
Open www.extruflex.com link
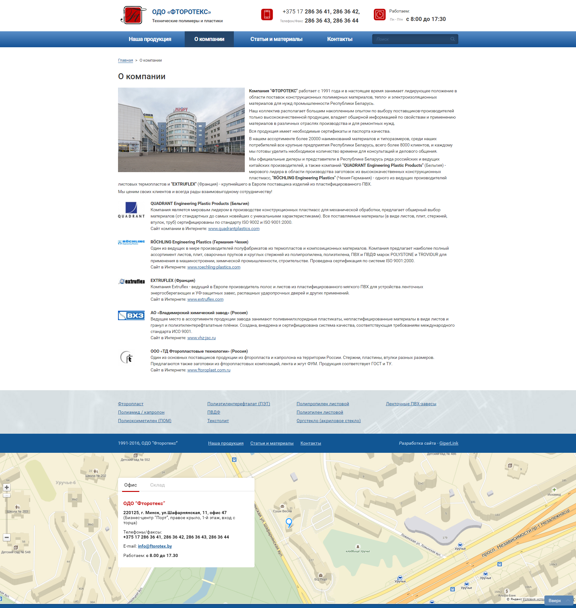click(x=205, y=299)
